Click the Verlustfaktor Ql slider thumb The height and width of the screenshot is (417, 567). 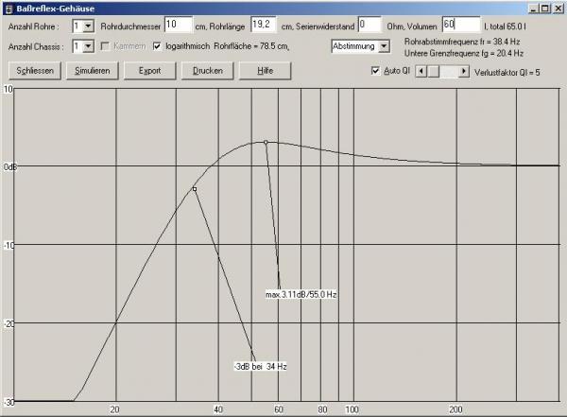pyautogui.click(x=435, y=71)
